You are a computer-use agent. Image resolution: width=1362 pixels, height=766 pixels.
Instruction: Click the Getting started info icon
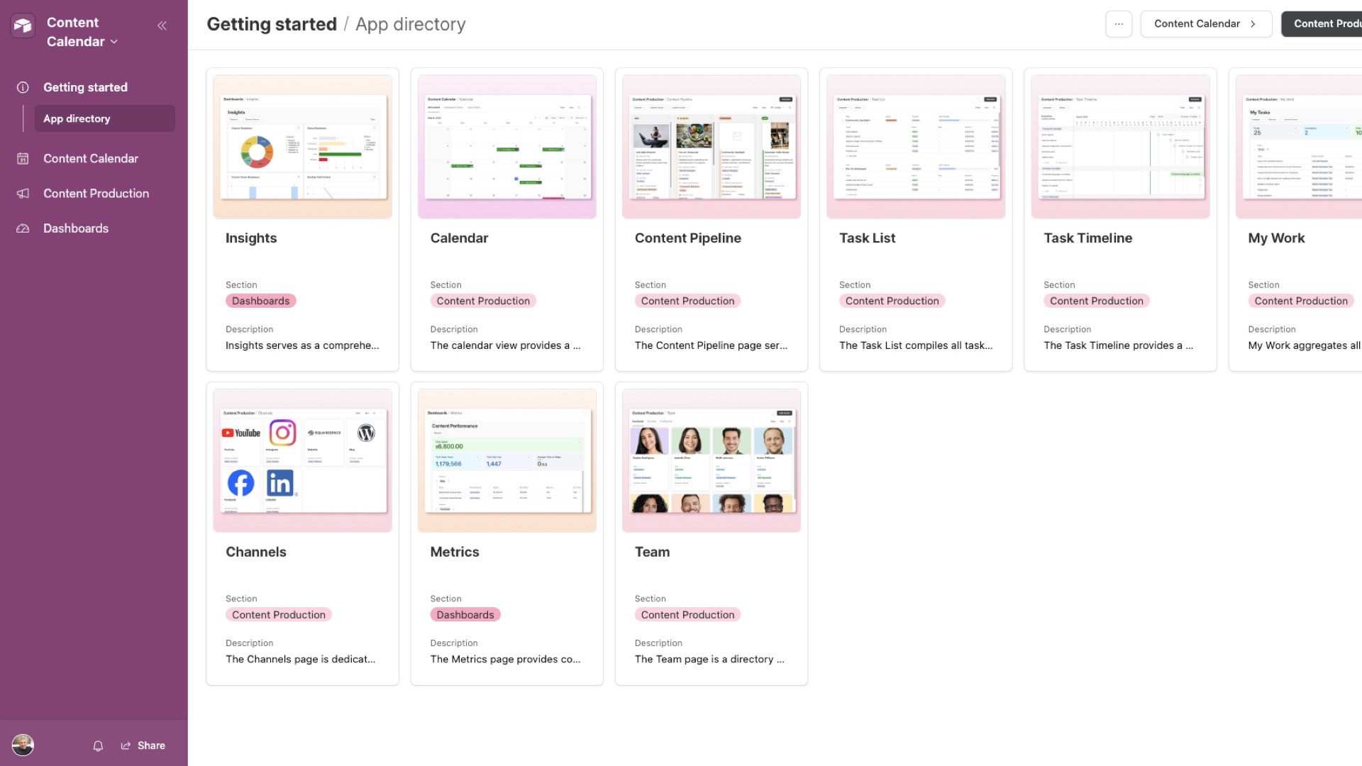tap(23, 87)
